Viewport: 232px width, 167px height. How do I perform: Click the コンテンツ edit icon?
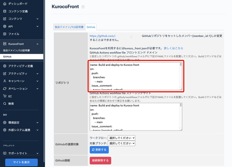coord(5,19)
